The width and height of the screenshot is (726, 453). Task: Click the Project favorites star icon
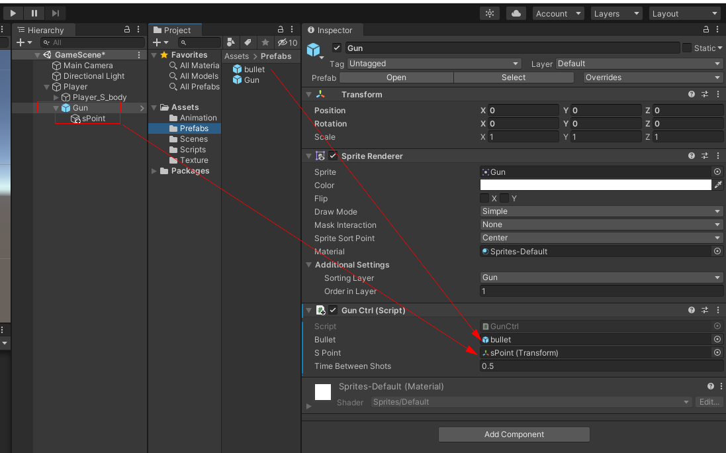pos(265,42)
